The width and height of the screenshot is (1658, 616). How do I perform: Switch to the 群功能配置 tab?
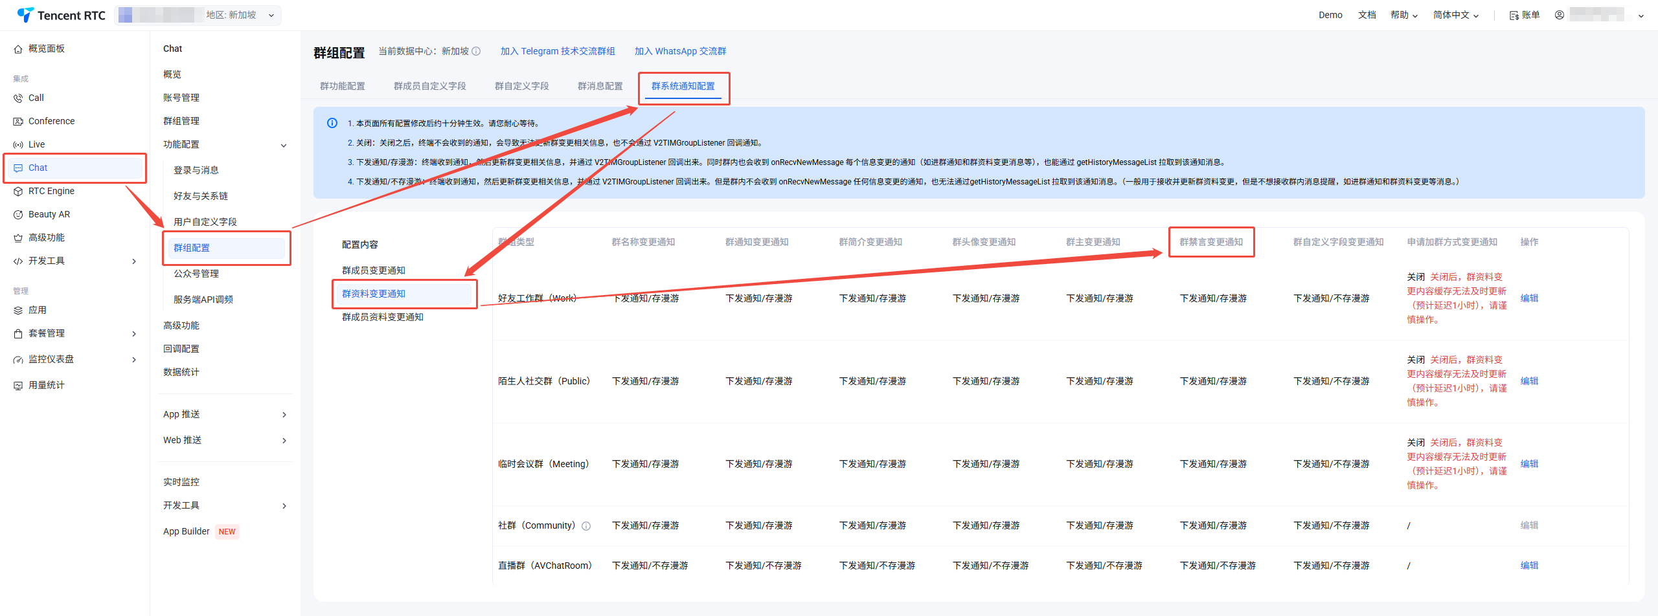[343, 86]
